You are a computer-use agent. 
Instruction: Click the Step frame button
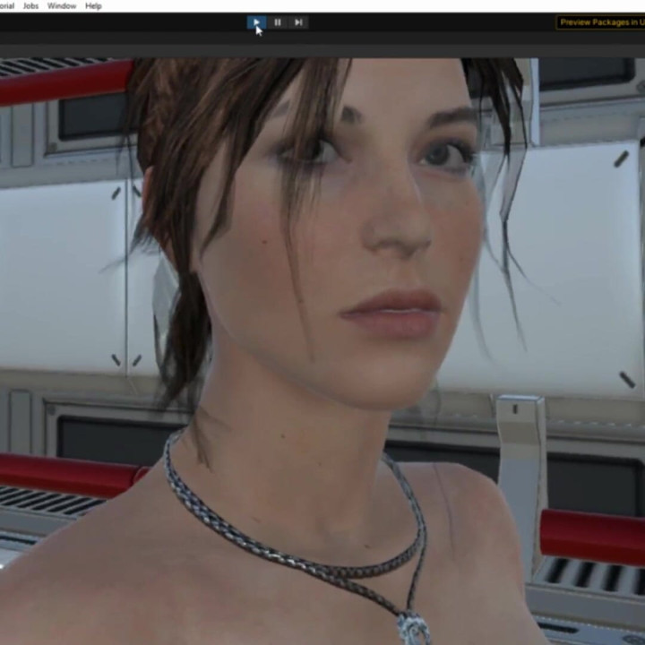tap(298, 22)
